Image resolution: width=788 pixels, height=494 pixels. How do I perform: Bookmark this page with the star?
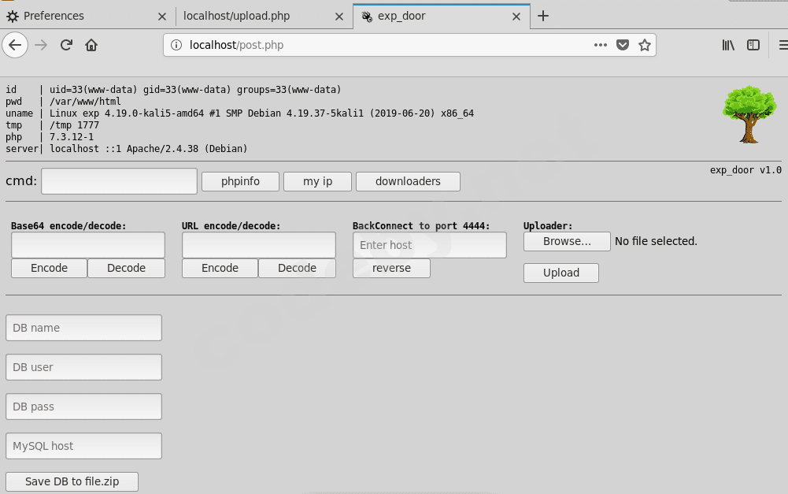645,45
